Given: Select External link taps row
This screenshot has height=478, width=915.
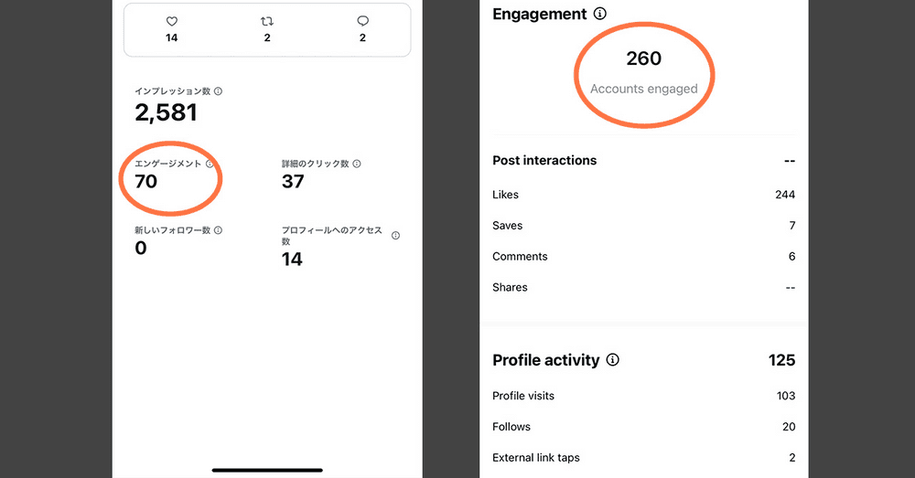Looking at the screenshot, I should click(x=643, y=458).
